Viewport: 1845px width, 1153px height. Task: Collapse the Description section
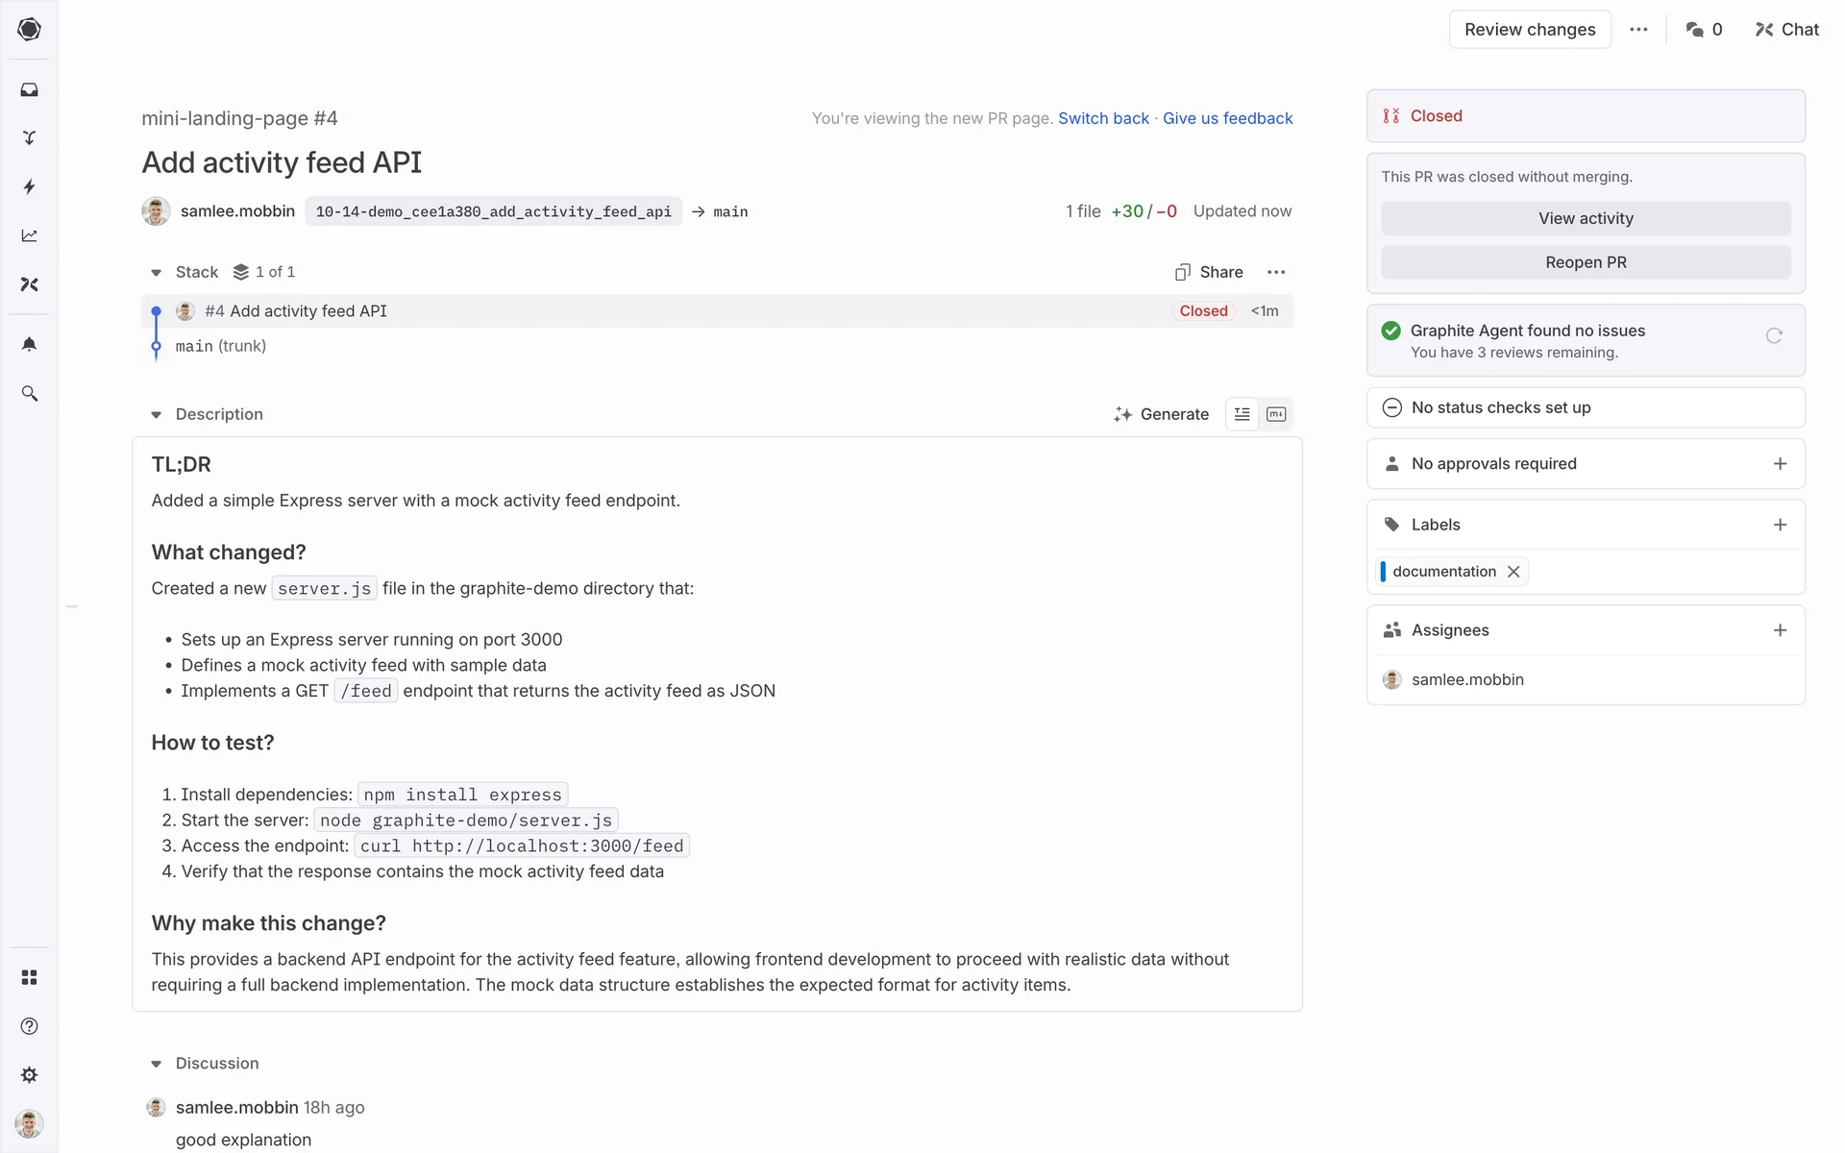pos(156,415)
